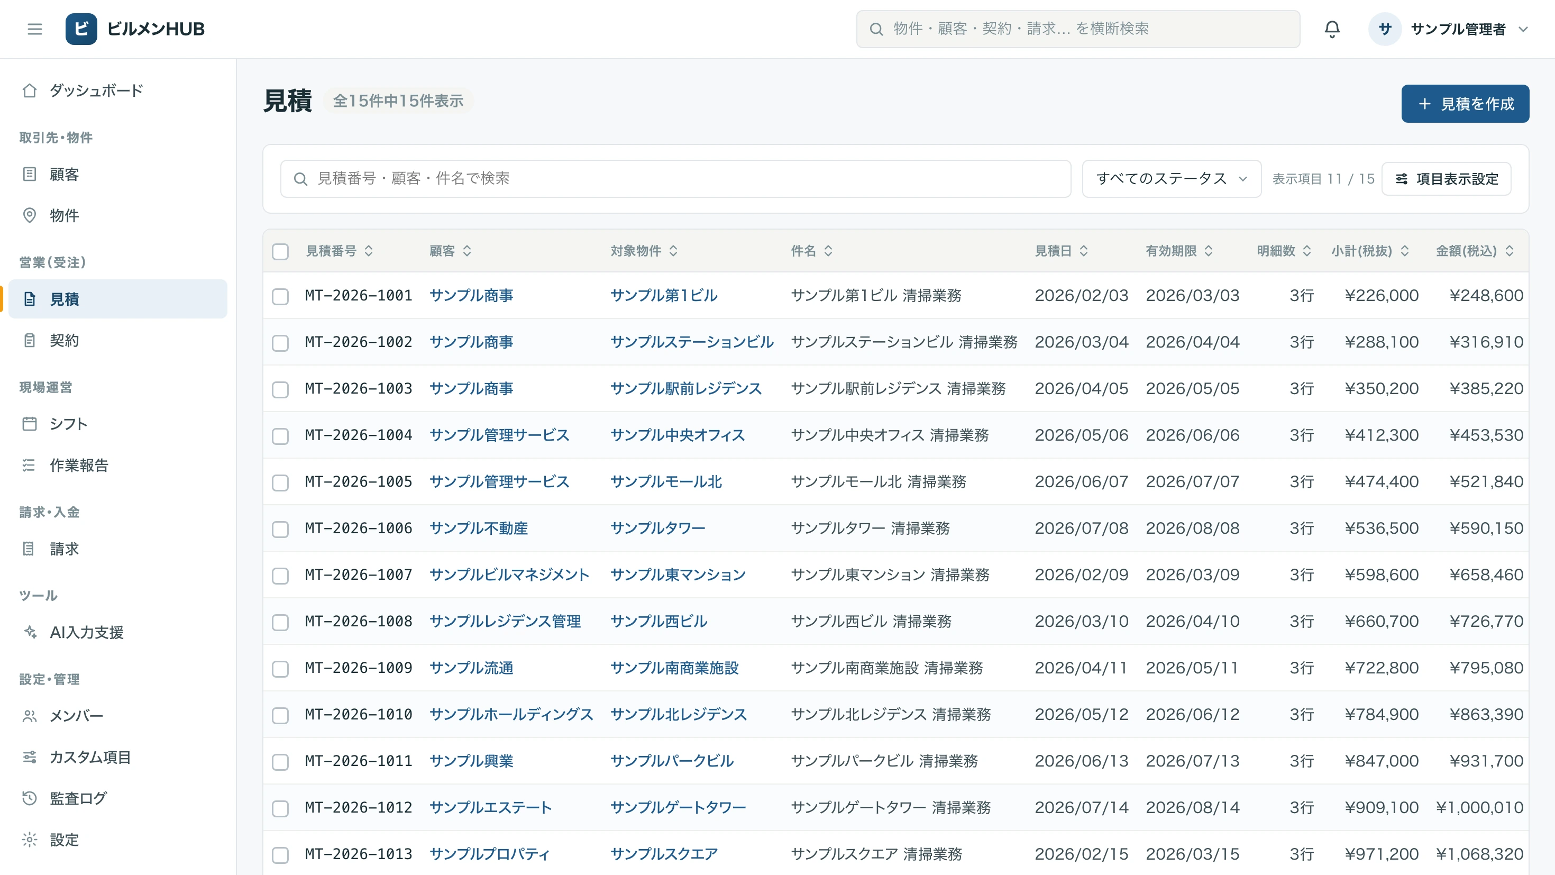
Task: Open the 監査ログ menu item
Action: coord(118,798)
